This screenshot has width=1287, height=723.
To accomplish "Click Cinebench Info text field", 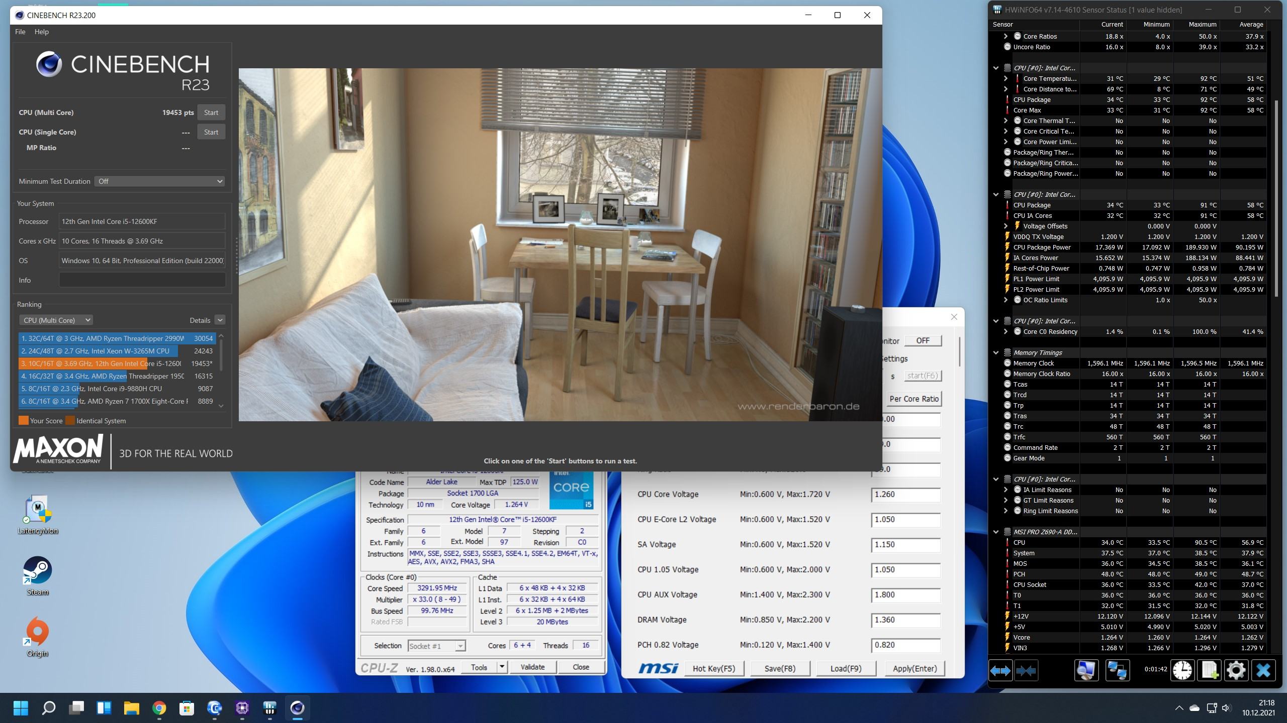I will coord(142,280).
